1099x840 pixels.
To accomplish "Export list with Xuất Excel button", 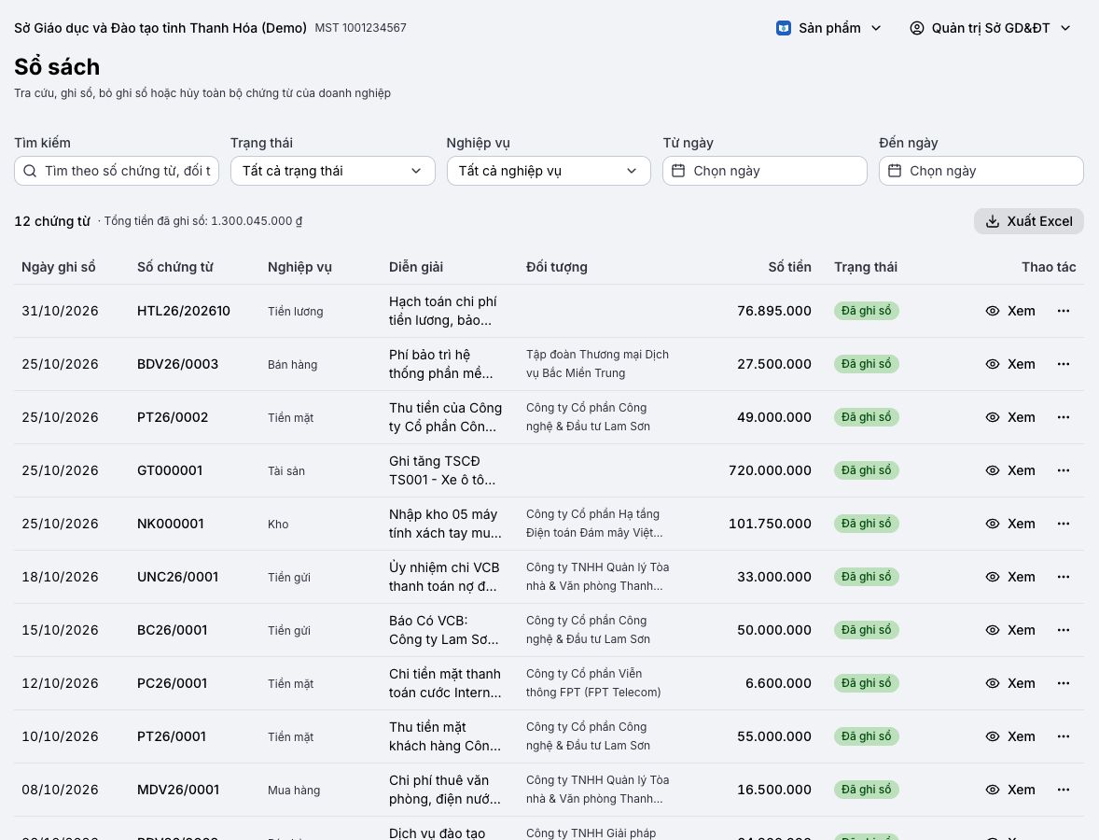I will click(1029, 221).
